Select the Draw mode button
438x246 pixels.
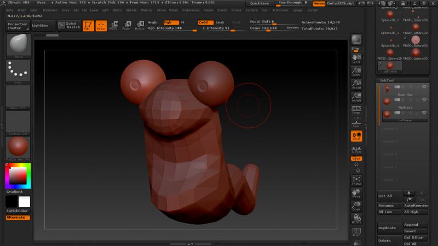coord(101,25)
